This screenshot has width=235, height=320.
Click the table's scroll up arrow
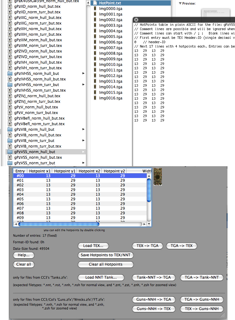[x=149, y=176]
